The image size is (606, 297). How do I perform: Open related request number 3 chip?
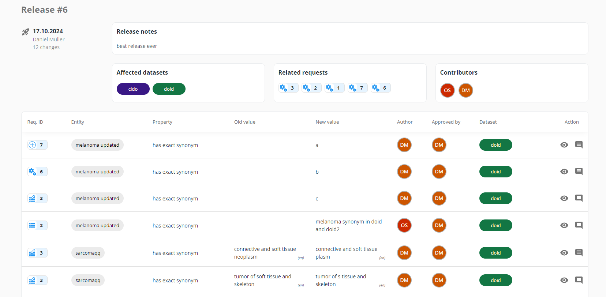point(288,88)
